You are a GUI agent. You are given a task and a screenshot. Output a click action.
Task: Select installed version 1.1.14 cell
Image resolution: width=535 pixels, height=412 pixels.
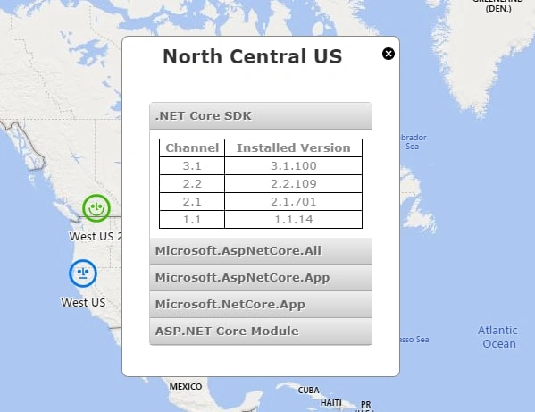[294, 219]
